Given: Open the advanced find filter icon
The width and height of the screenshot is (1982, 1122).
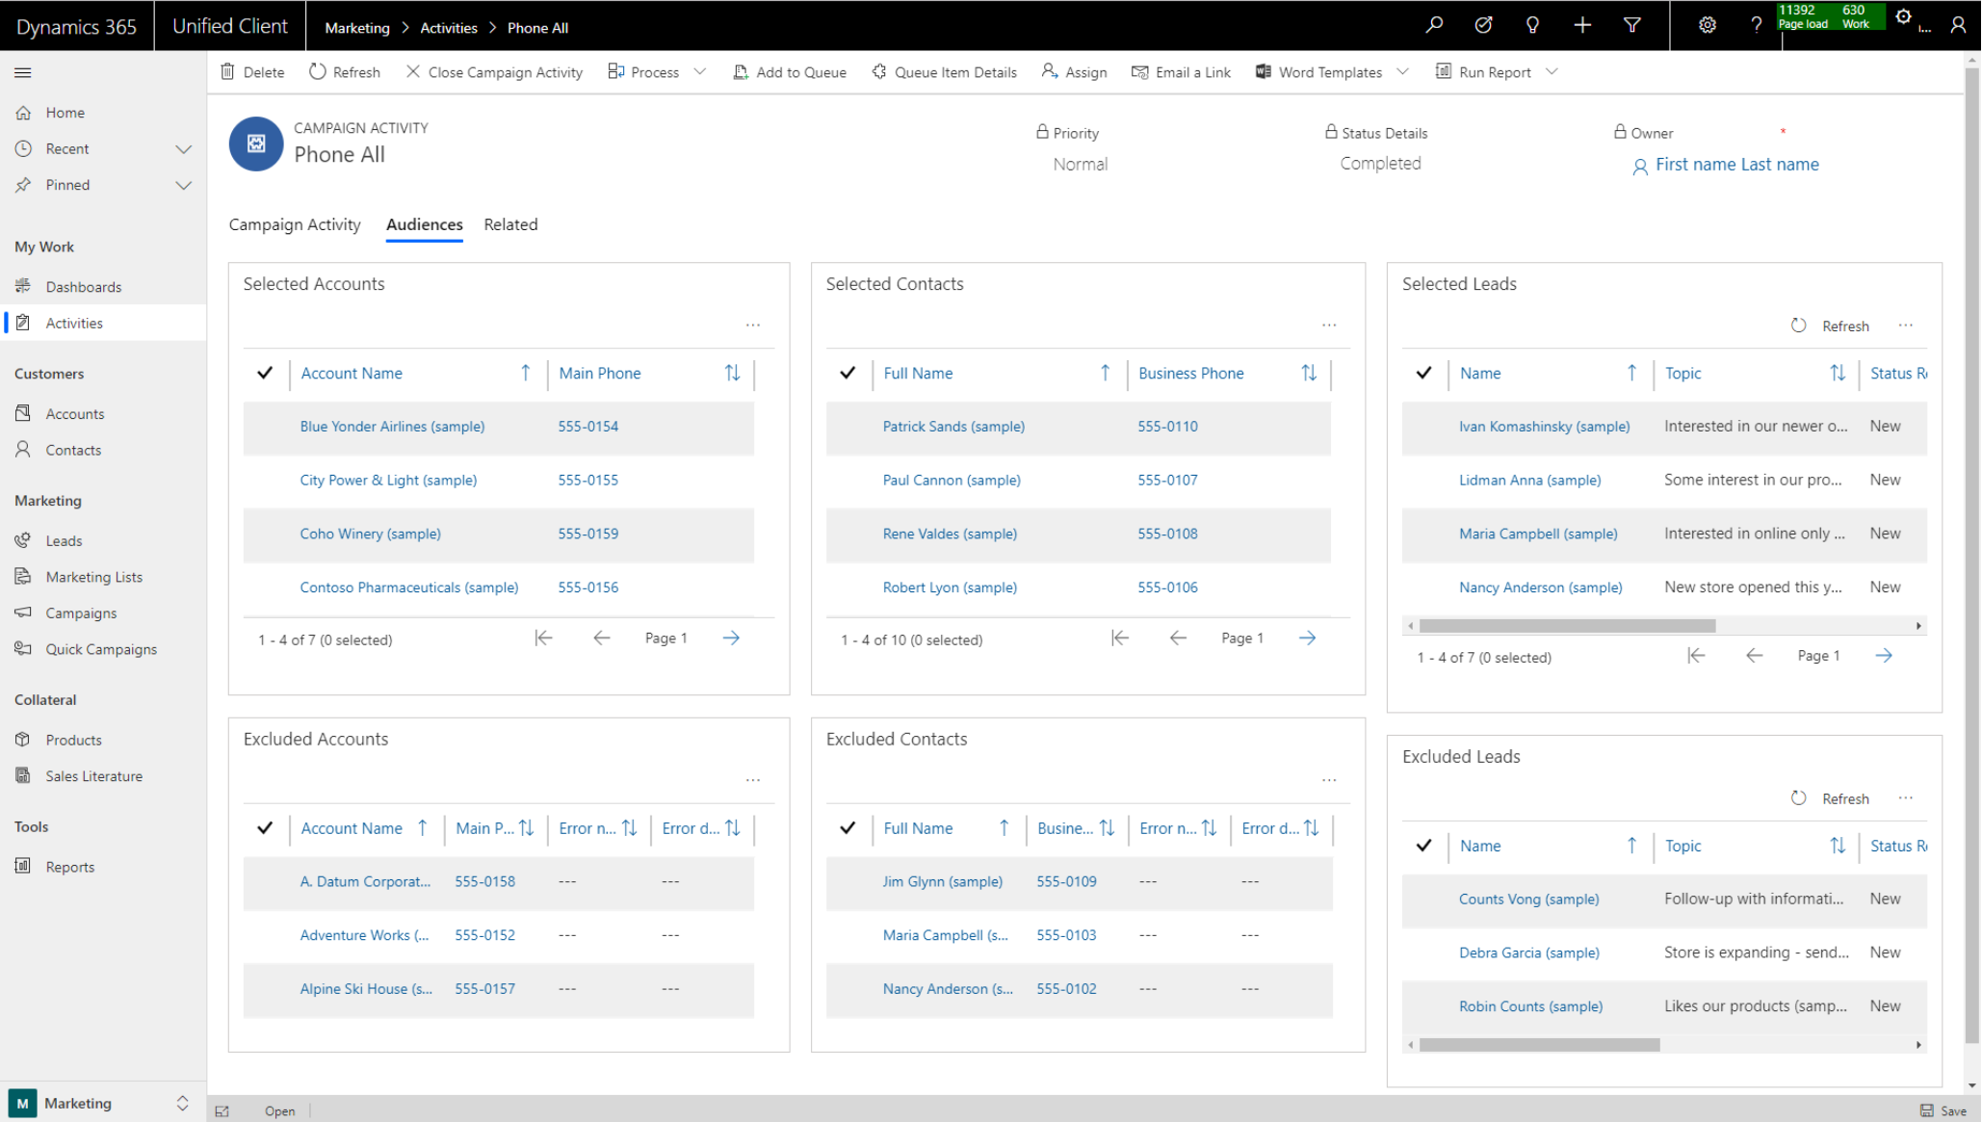Looking at the screenshot, I should (x=1631, y=25).
